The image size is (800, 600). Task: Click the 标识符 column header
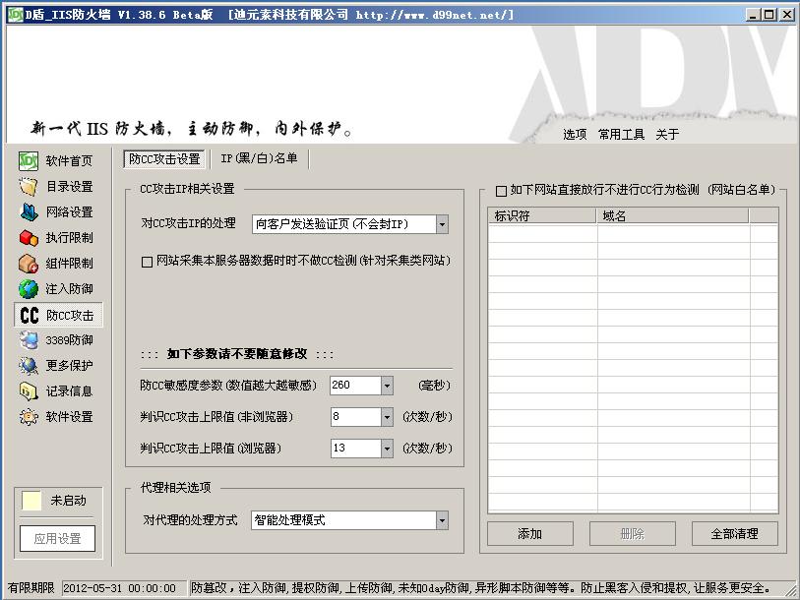[x=542, y=215]
